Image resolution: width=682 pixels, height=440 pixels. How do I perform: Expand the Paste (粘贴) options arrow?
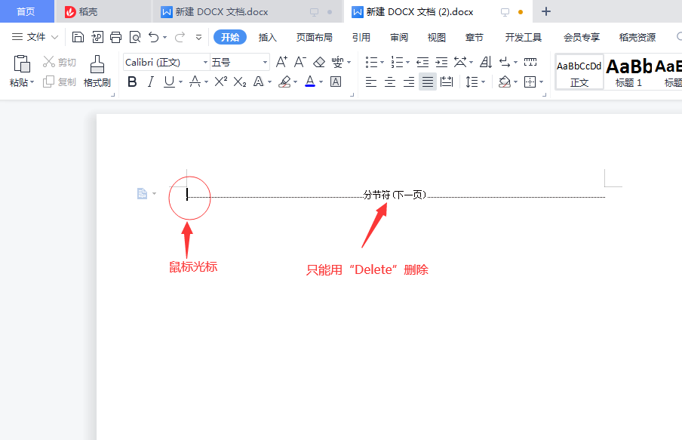point(32,82)
